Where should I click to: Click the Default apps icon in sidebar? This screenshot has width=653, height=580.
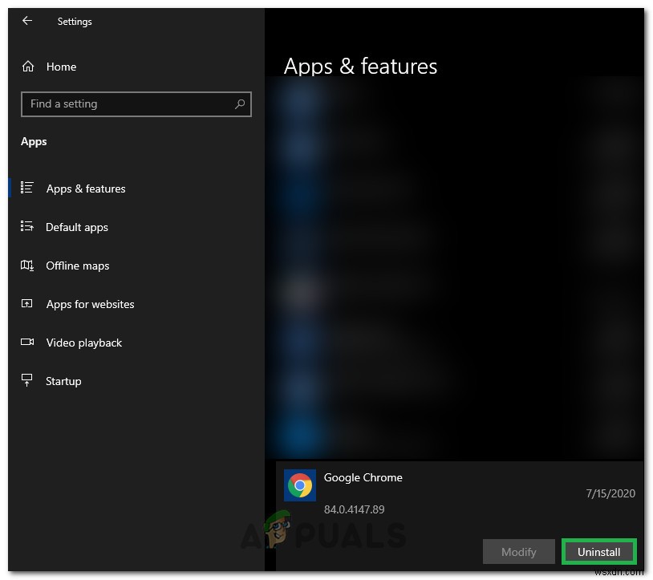point(26,227)
